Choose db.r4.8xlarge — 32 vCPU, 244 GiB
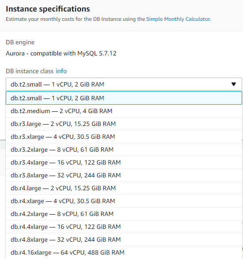This screenshot has height=259, width=243. [124, 240]
